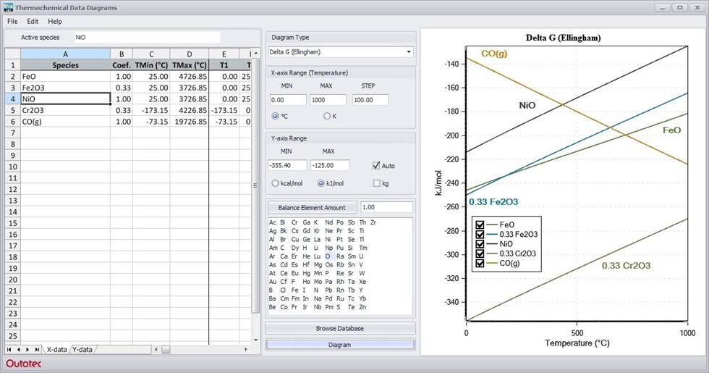Open the Help menu
The image size is (709, 373).
coord(55,21)
